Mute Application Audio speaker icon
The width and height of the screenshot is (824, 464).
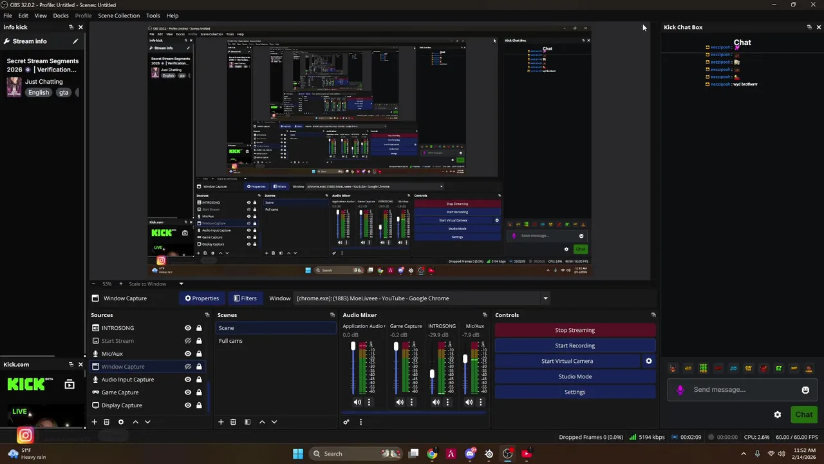[357, 402]
